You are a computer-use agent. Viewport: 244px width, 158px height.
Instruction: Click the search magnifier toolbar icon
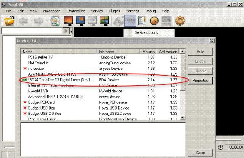[55, 21]
